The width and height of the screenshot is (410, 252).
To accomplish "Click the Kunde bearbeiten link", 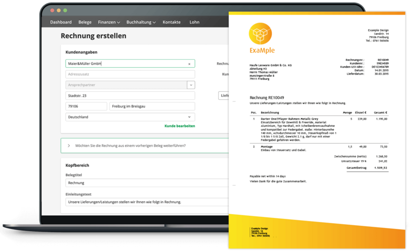I will [x=179, y=126].
